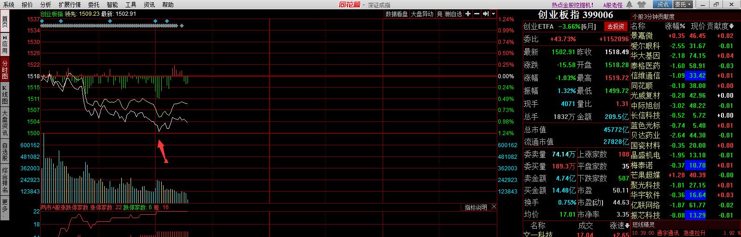Image resolution: width=741 pixels, height=237 pixels.
Task: Select 芒果超媒 in contribution list
Action: tap(645, 175)
